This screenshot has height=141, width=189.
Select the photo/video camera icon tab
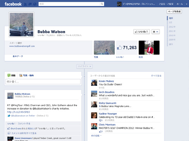(x=21, y=75)
